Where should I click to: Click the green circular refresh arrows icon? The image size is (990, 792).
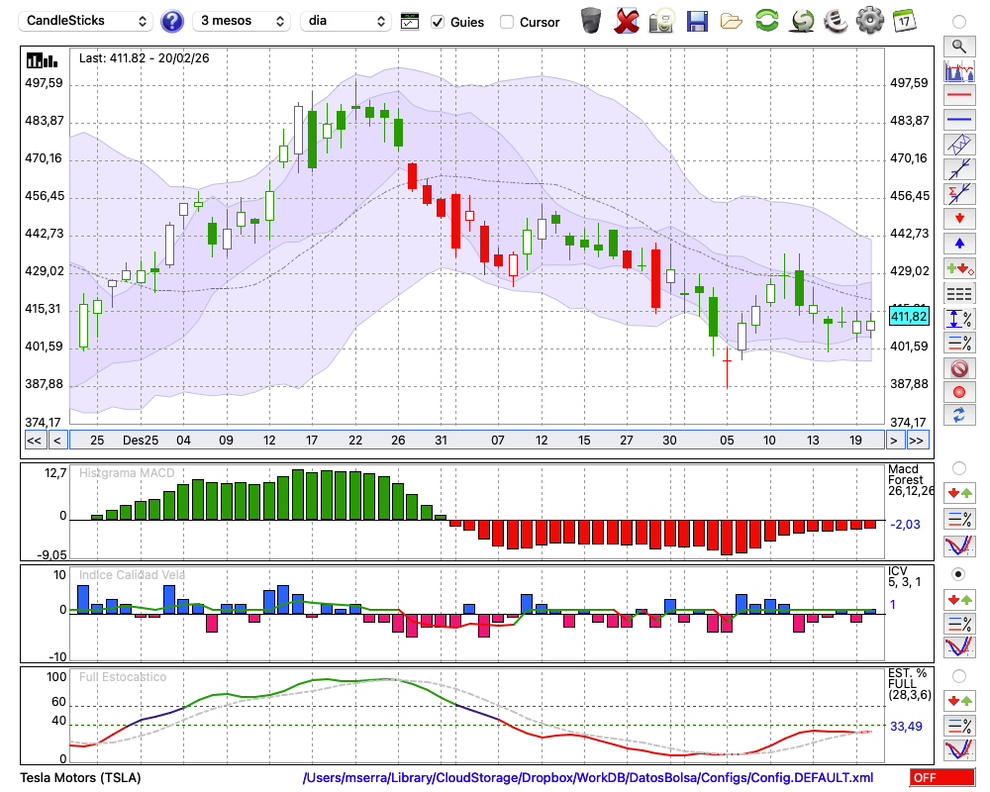click(766, 21)
